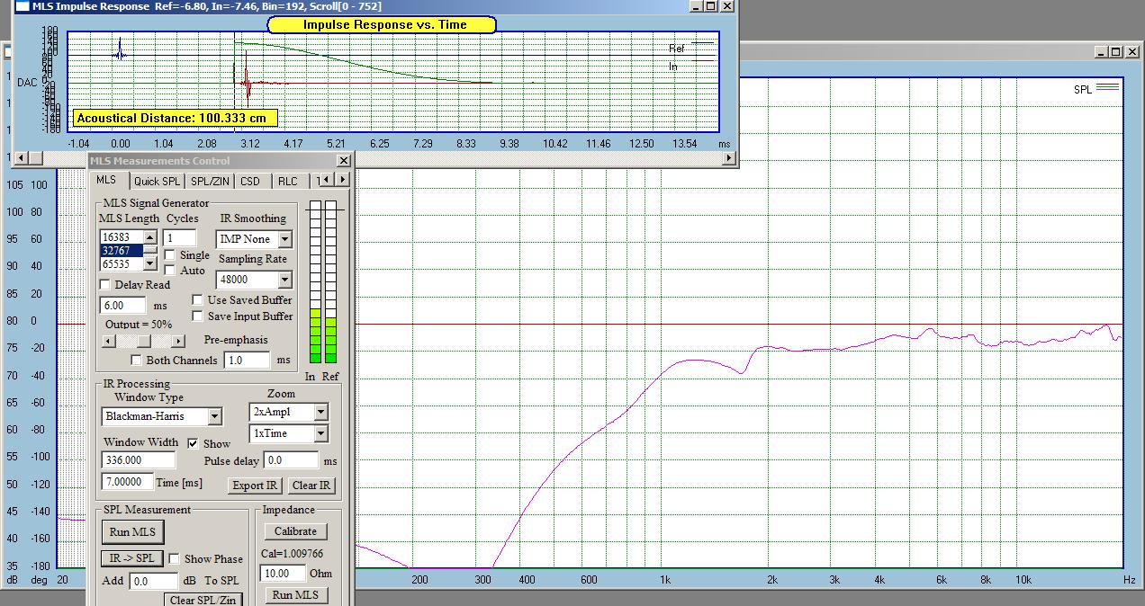Click the In level meter
The width and height of the screenshot is (1145, 606).
[x=314, y=284]
